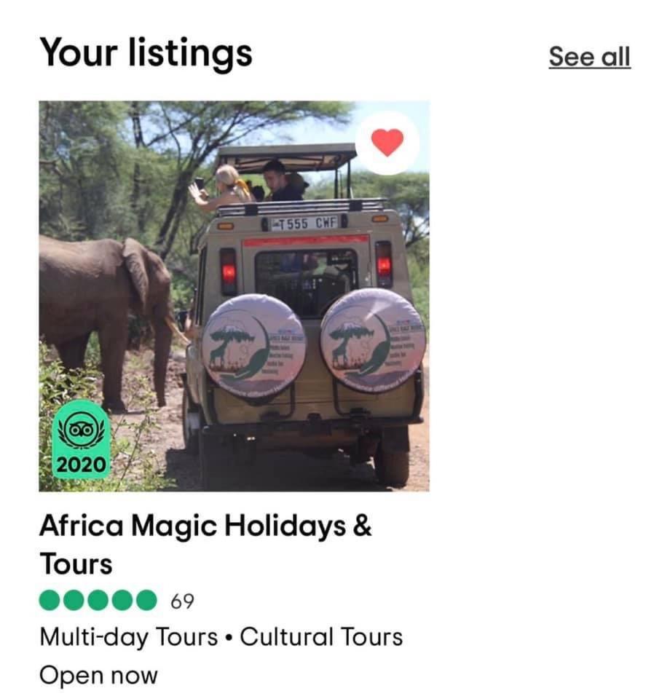Select the Cultural Tours category text
670x699 pixels.
click(321, 637)
